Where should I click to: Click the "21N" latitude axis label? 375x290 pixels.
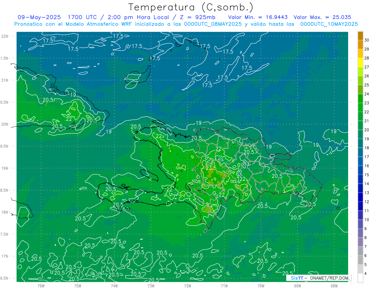click(x=4, y=80)
